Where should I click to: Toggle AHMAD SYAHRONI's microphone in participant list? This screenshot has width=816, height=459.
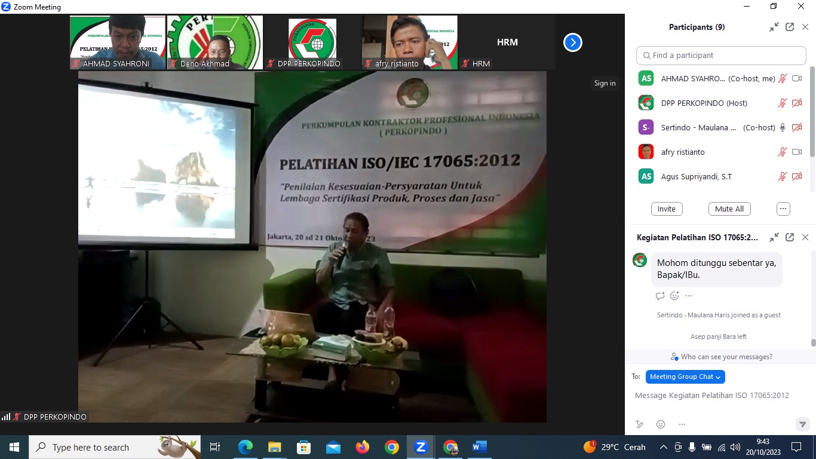coord(783,78)
